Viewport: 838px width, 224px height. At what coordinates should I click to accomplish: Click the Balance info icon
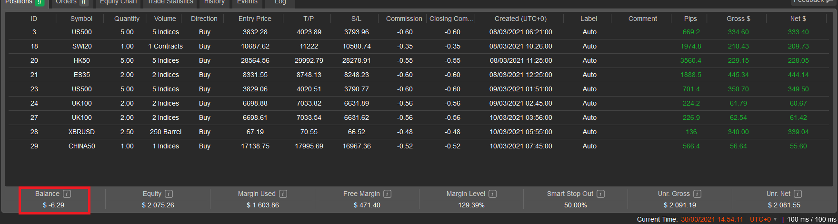pos(67,194)
